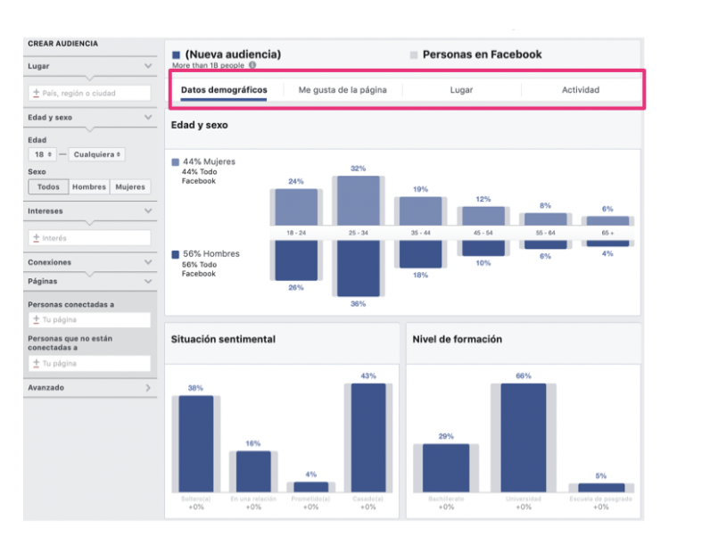The image size is (710, 553).
Task: Click the plus icon in Interés field
Action: (37, 238)
